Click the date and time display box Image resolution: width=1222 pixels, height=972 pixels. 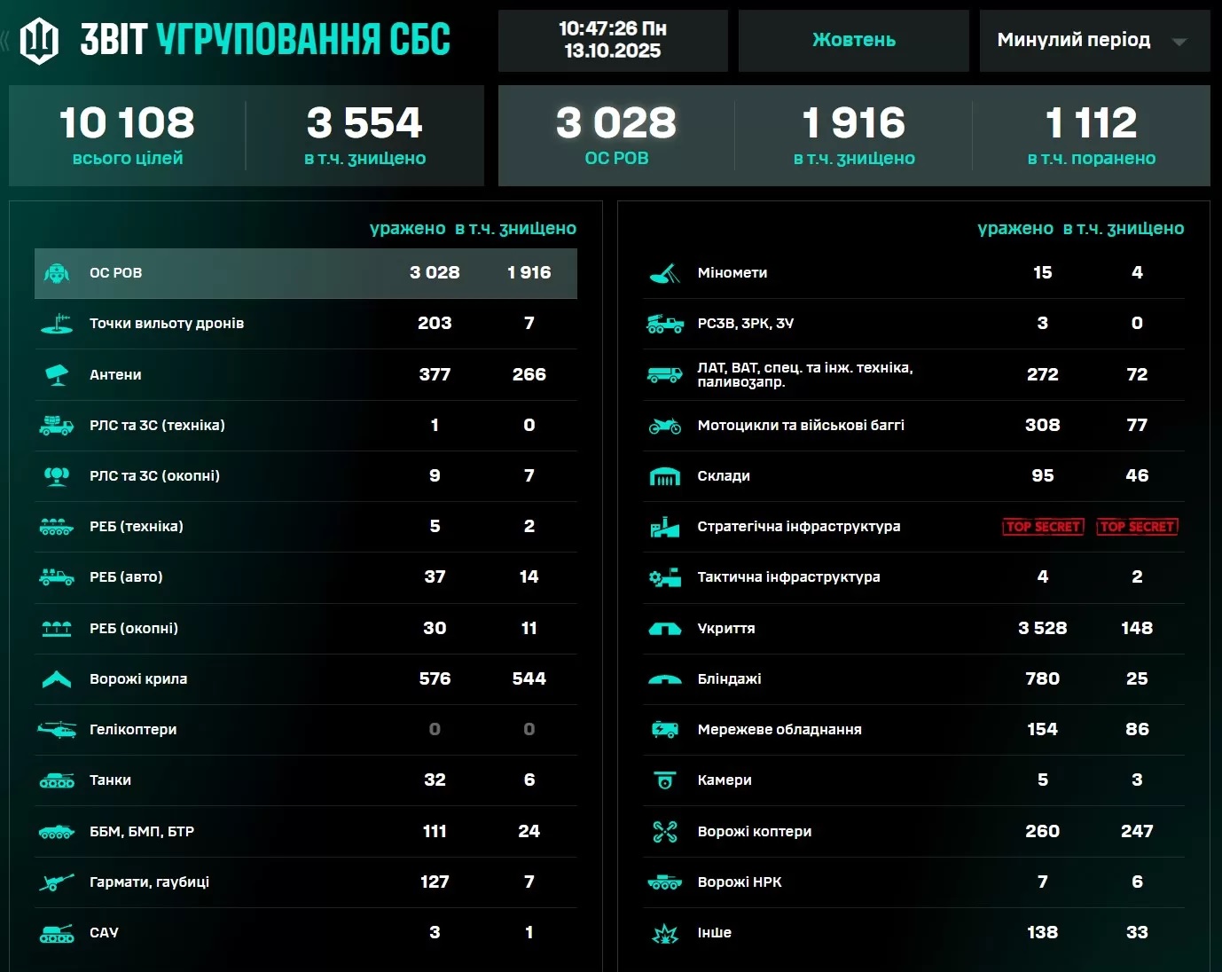[612, 41]
